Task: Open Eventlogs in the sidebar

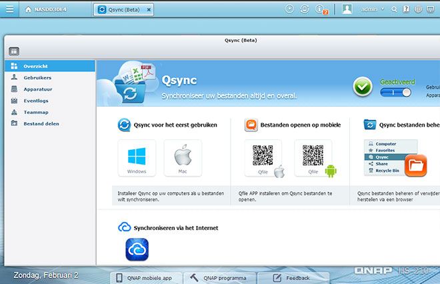Action: (x=50, y=101)
